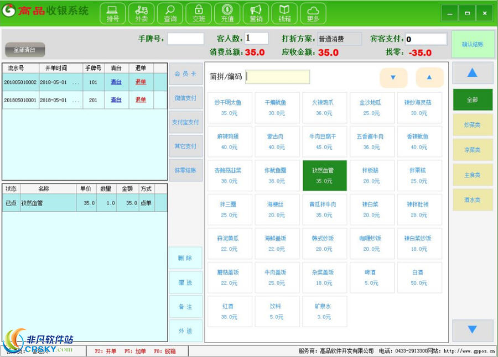The image size is (498, 357).
Task: Add dish 五香酱牛肉 36.0元
Action: pos(372,141)
